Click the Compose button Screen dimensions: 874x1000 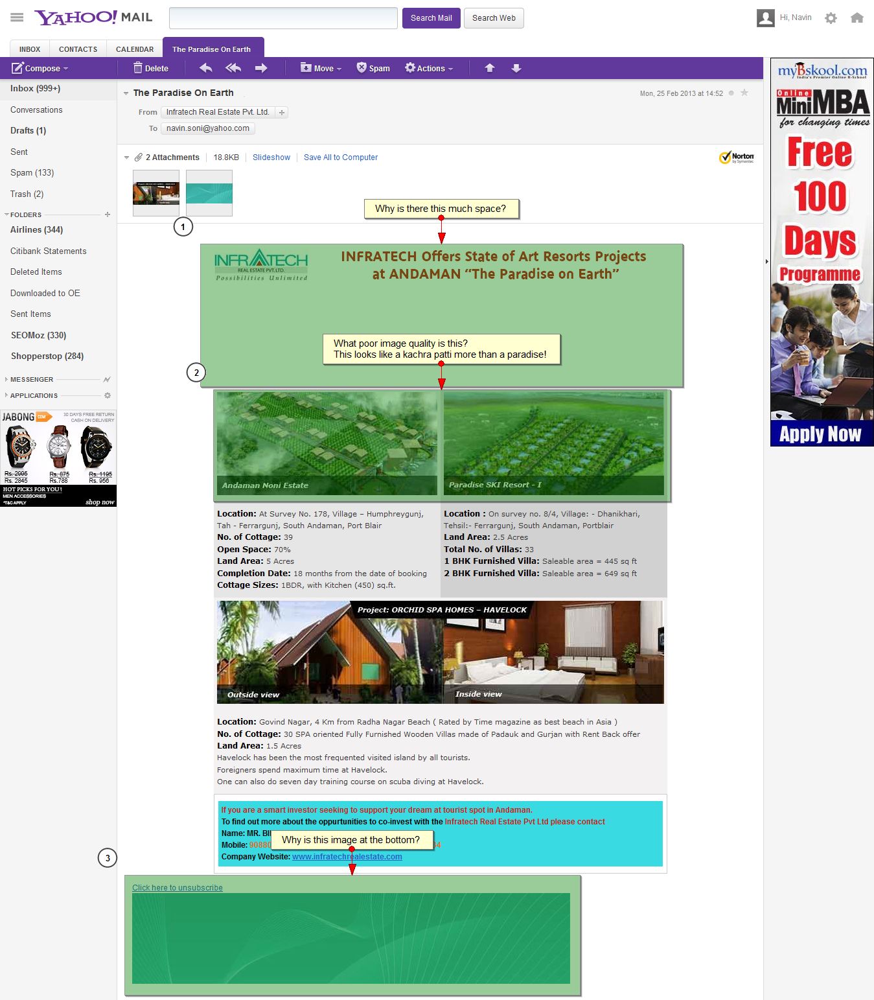[x=36, y=68]
